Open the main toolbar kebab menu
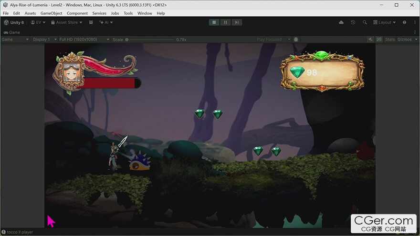 pyautogui.click(x=415, y=22)
